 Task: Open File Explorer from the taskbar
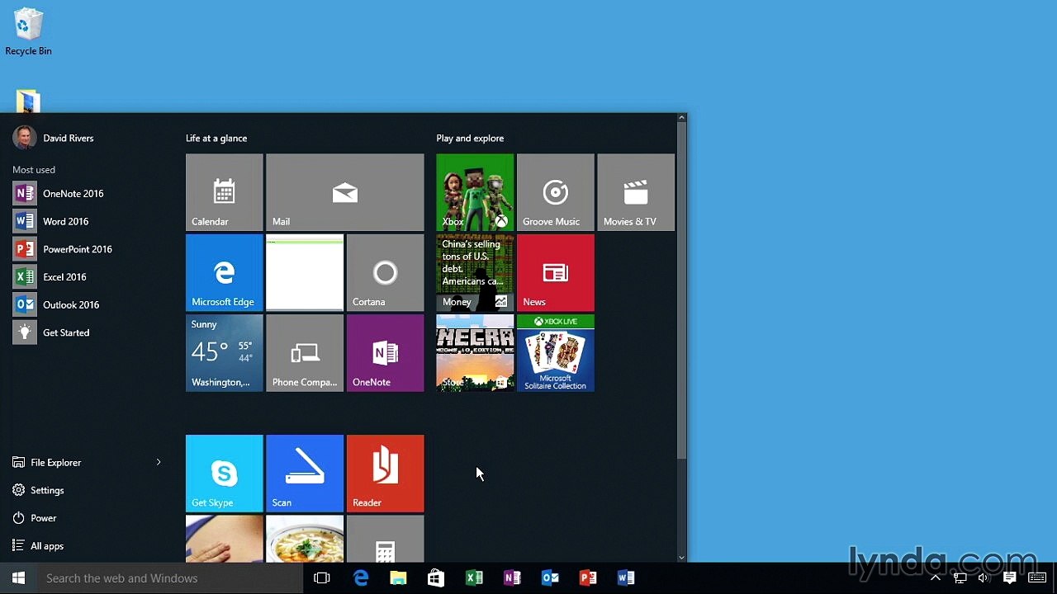tap(399, 578)
